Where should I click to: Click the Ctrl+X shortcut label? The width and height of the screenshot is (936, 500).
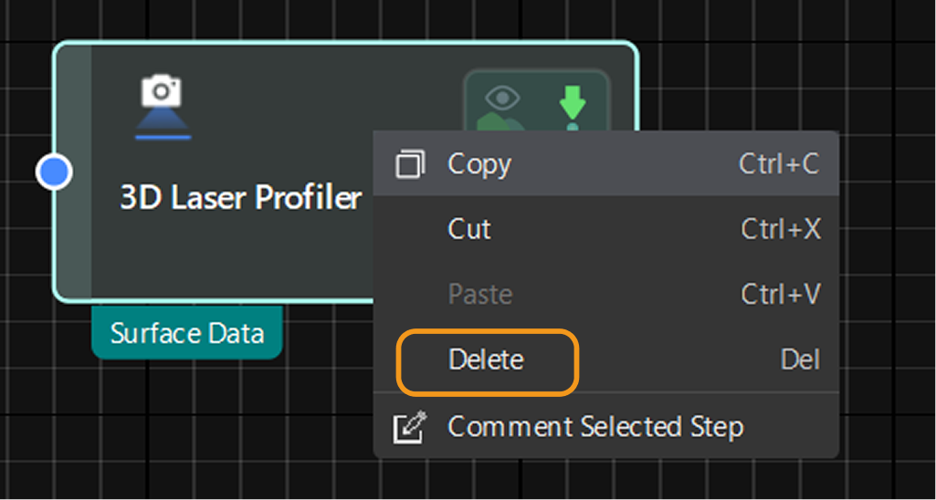point(781,229)
